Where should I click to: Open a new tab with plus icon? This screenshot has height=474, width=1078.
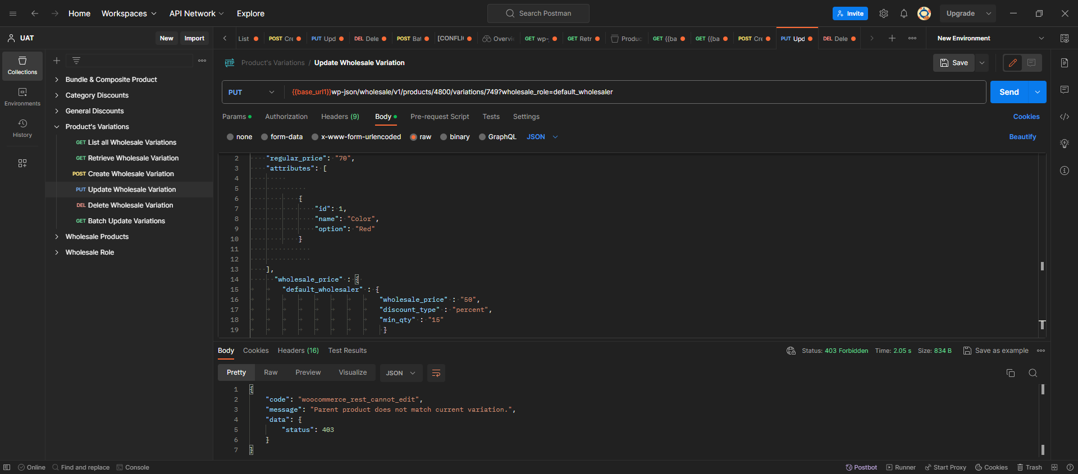(892, 38)
